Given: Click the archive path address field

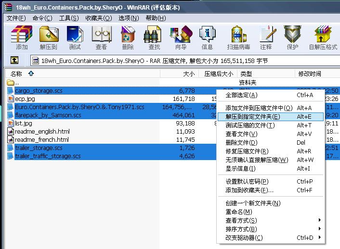Looking at the screenshot, I should click(185, 61).
